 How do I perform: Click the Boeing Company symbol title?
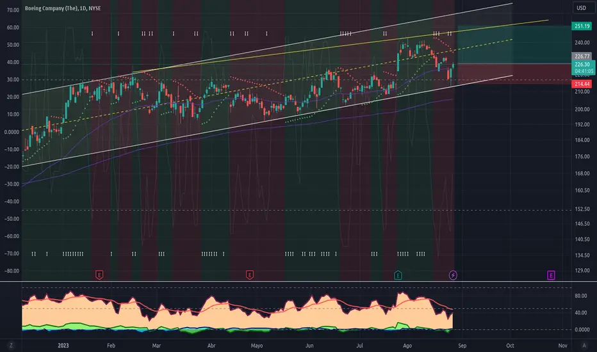point(63,8)
